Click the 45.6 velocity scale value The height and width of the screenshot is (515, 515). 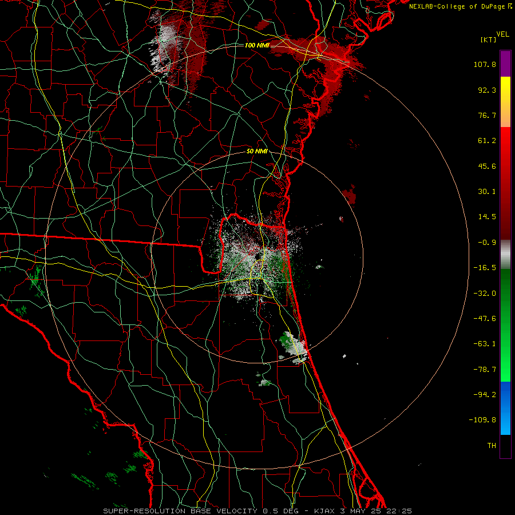(487, 166)
